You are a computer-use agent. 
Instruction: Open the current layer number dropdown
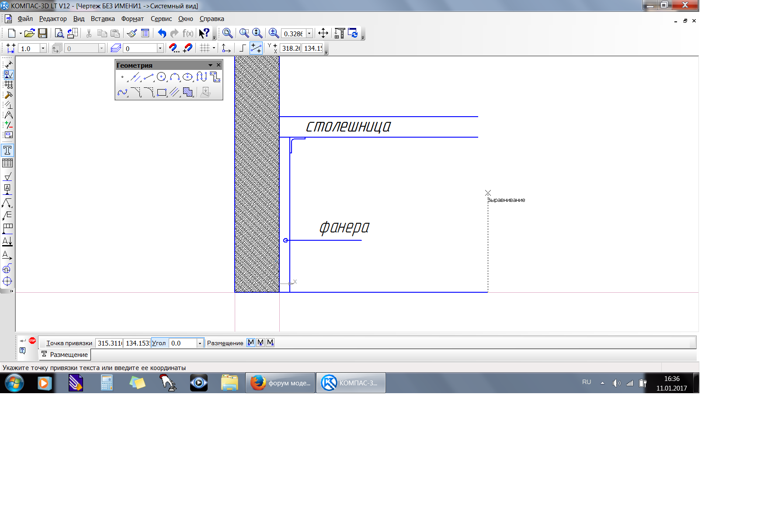[160, 48]
